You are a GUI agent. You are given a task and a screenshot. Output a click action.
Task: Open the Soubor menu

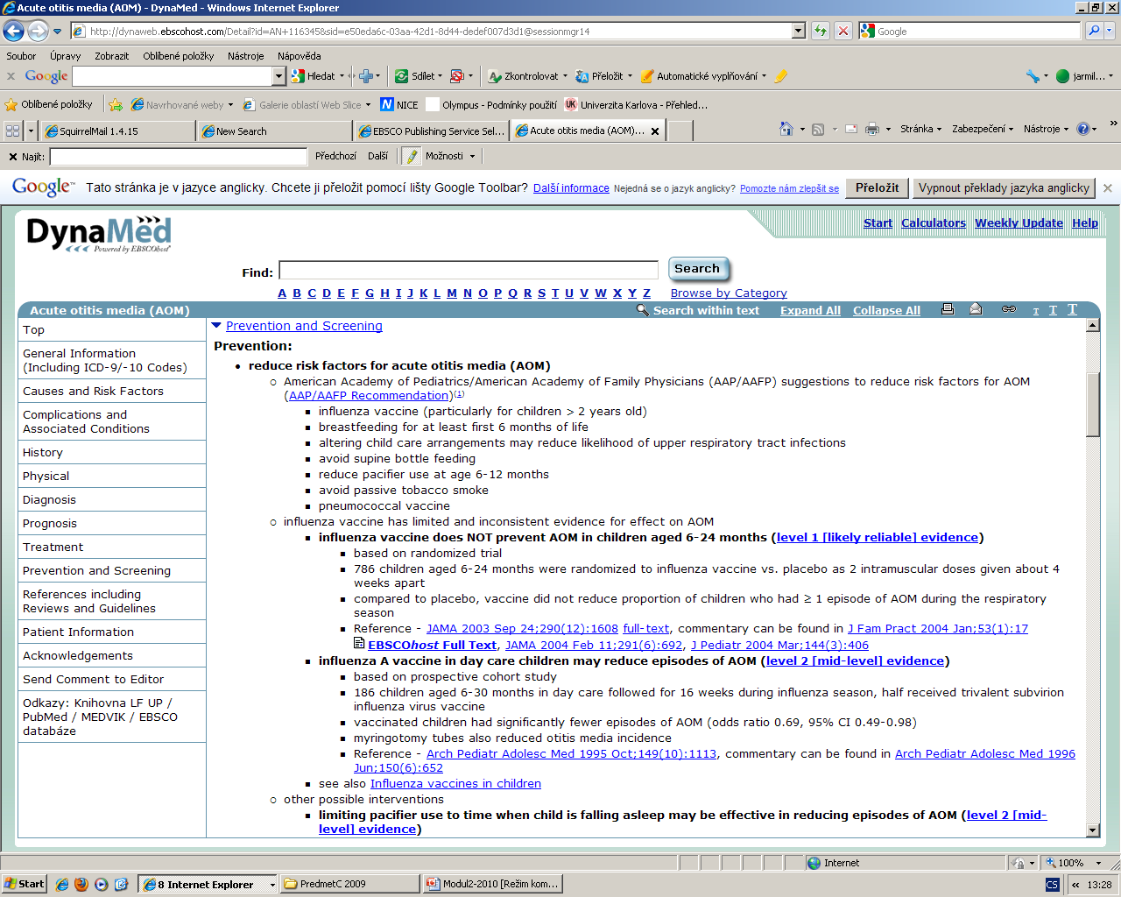click(x=21, y=55)
